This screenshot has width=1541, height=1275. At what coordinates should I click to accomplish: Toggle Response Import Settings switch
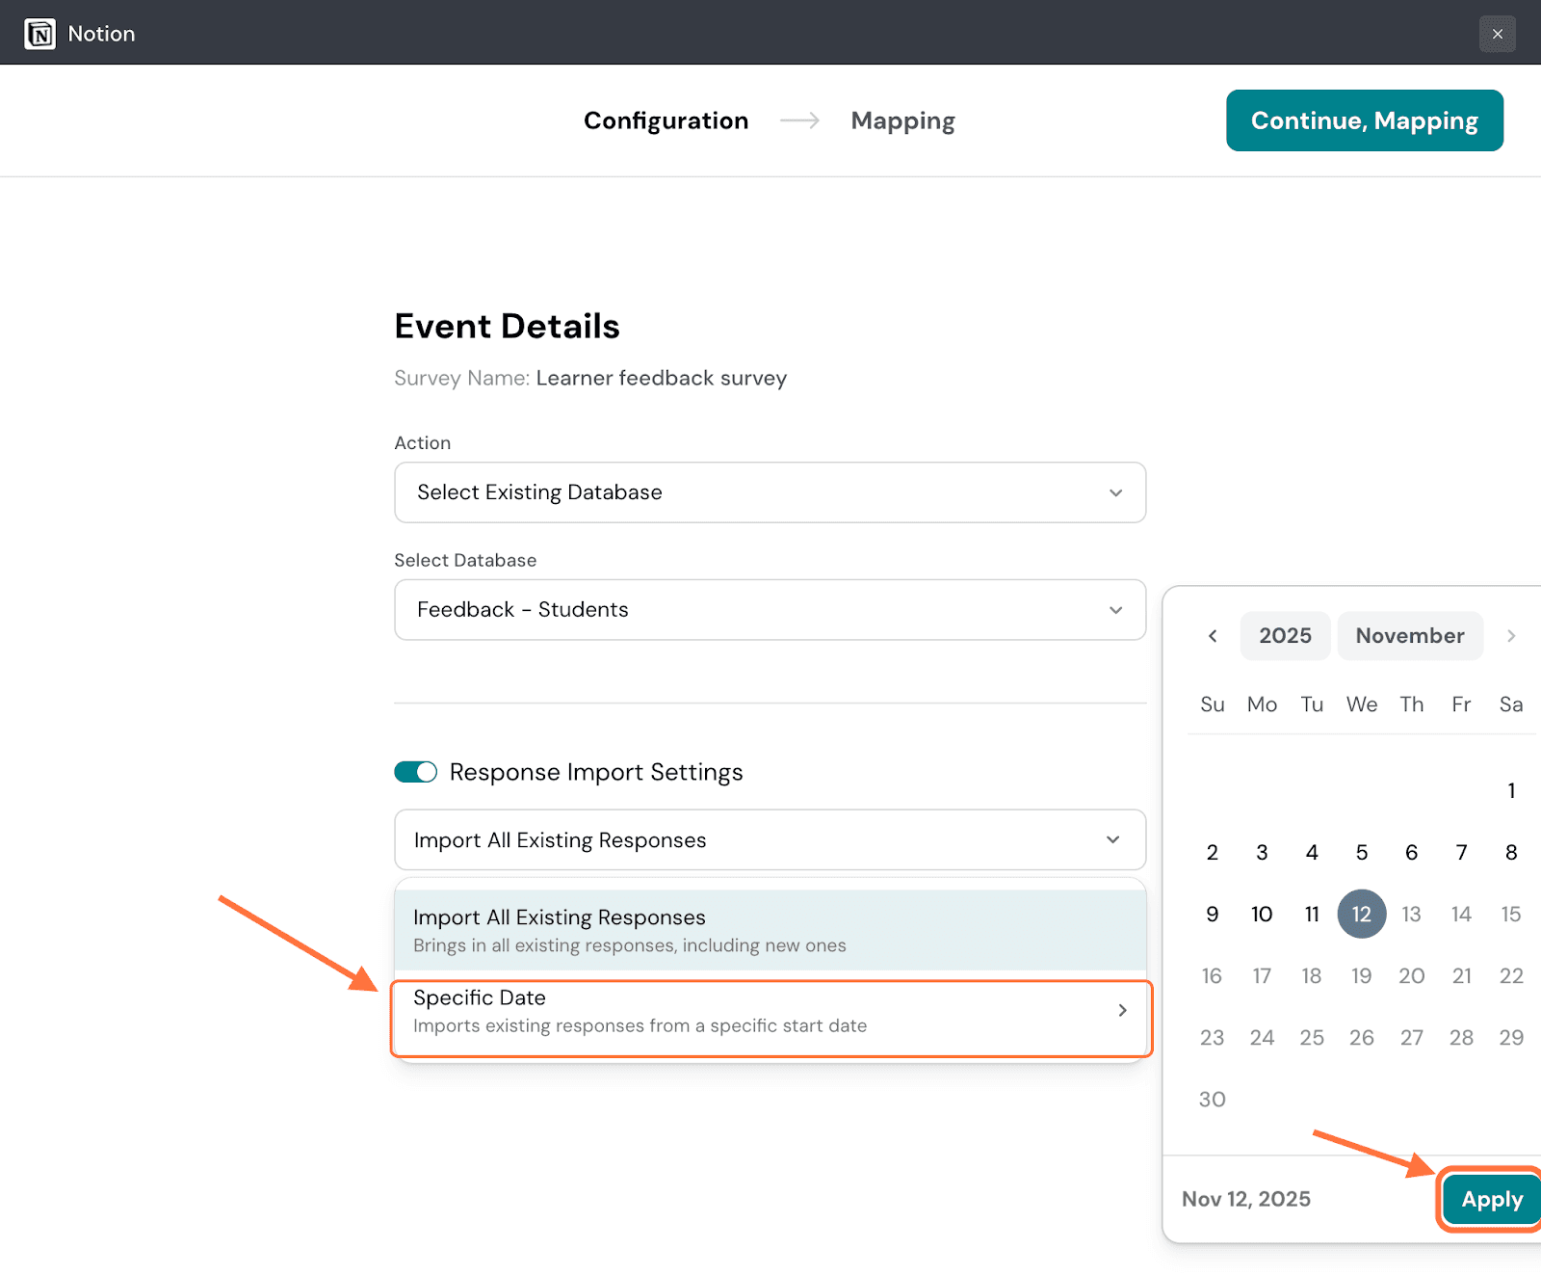[x=415, y=772]
